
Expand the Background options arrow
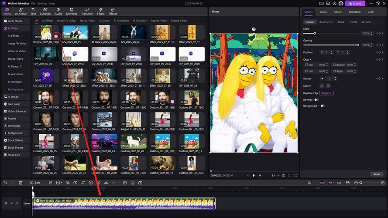point(319,106)
